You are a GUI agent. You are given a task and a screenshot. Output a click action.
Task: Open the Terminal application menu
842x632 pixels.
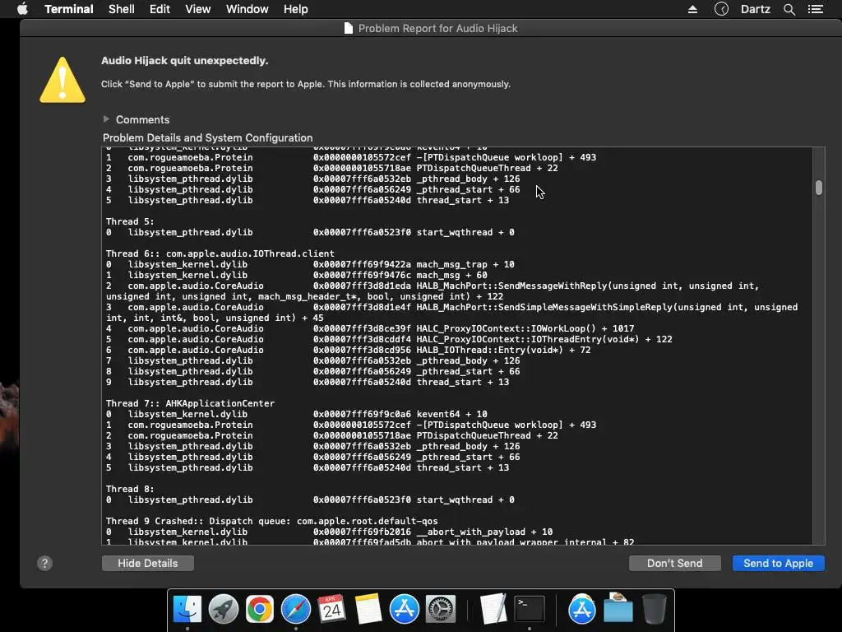click(x=69, y=9)
